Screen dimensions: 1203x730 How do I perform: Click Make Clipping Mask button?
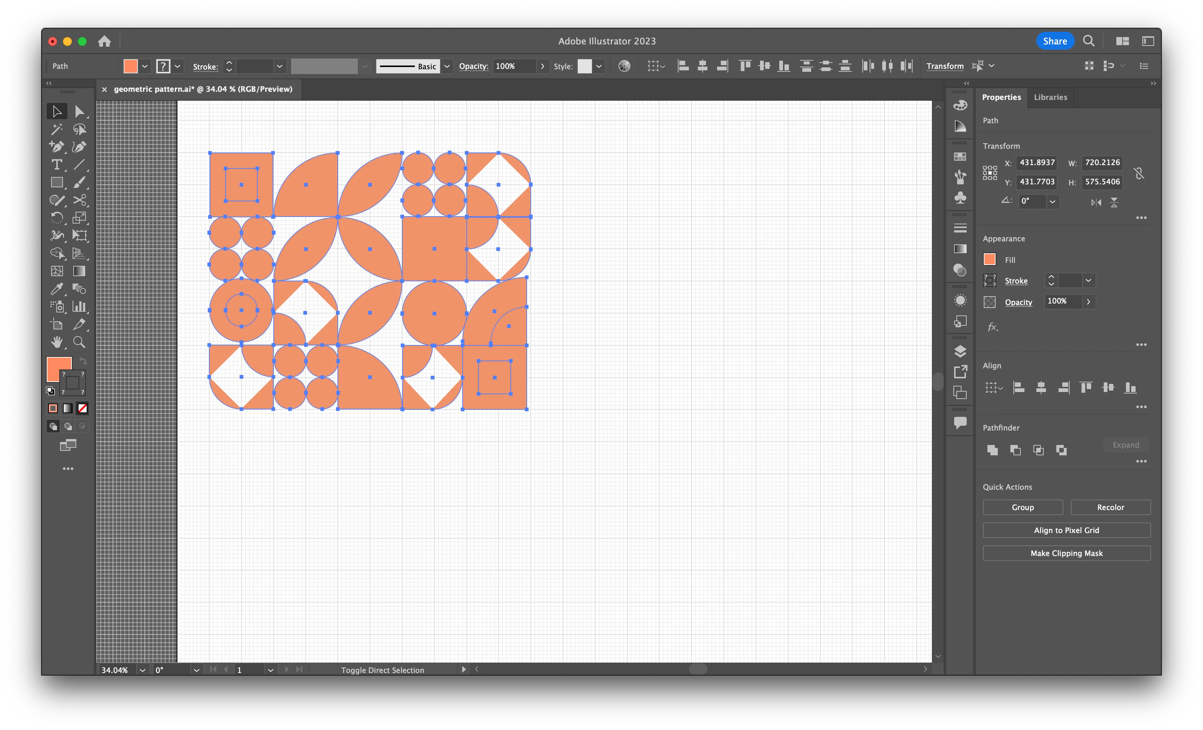pos(1066,553)
